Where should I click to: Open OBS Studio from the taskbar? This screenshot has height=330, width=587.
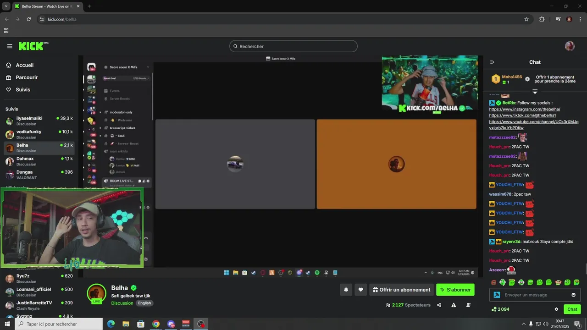[201, 324]
